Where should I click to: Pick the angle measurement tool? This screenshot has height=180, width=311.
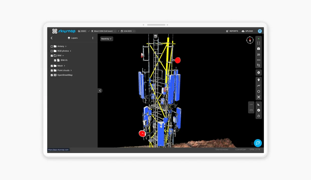coord(259,104)
